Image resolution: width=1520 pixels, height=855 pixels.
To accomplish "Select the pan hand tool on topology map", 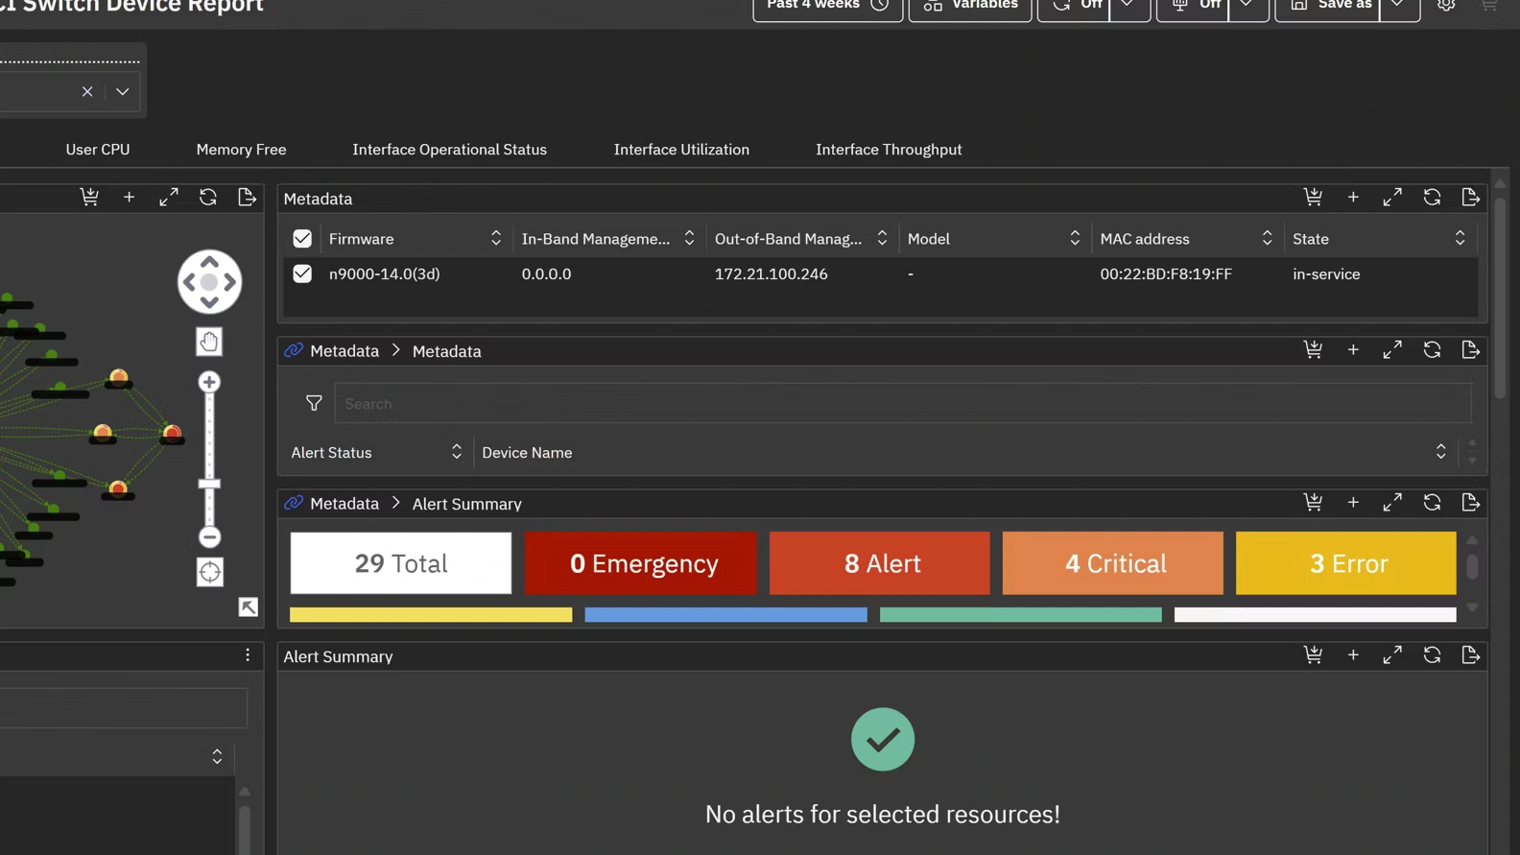I will pyautogui.click(x=209, y=342).
